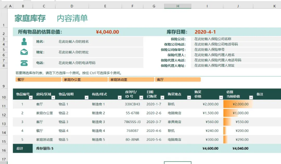Open the 房间/区域 filter dropdown arrow
Image resolution: width=281 pixels, height=164 pixels.
coord(54,98)
